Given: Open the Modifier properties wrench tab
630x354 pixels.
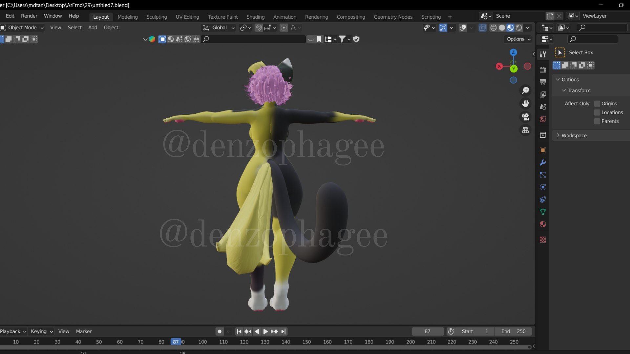Looking at the screenshot, I should [x=543, y=163].
